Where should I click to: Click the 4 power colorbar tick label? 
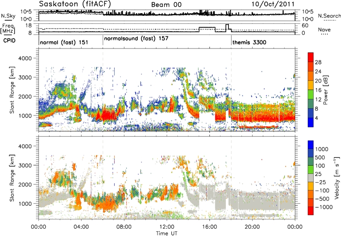point(316,118)
